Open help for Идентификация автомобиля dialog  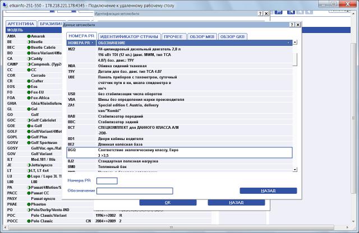pos(260,13)
